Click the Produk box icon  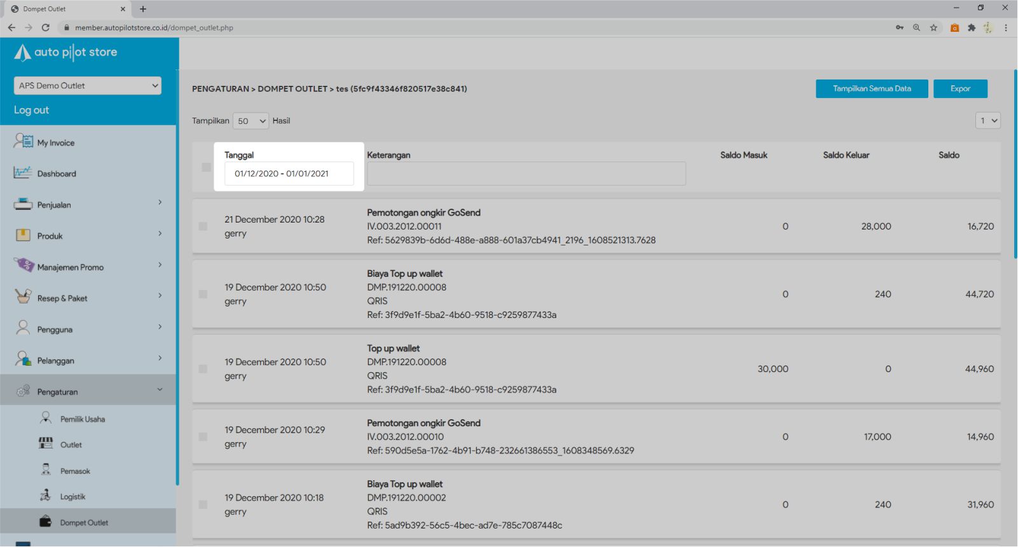click(23, 235)
